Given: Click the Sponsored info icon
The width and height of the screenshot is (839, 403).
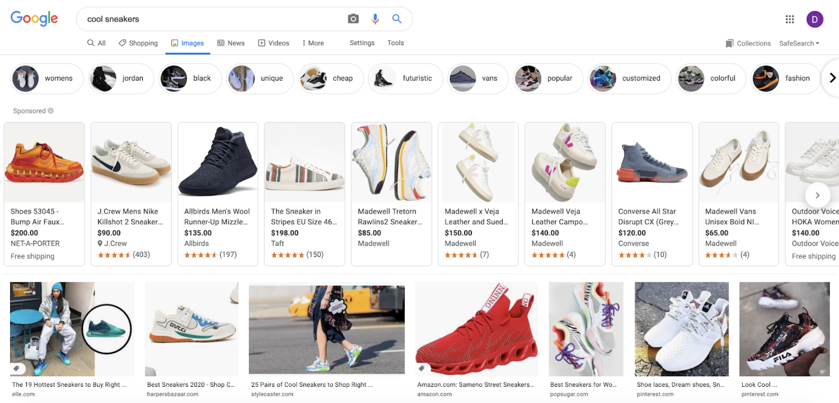Looking at the screenshot, I should (51, 111).
